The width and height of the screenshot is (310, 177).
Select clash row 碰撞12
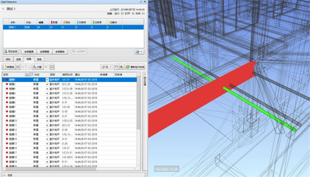point(69,129)
